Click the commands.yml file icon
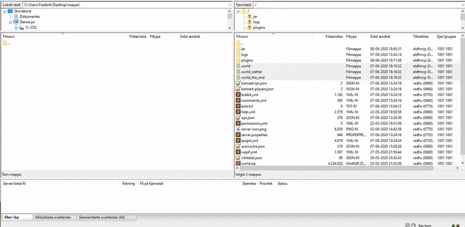 coord(238,101)
